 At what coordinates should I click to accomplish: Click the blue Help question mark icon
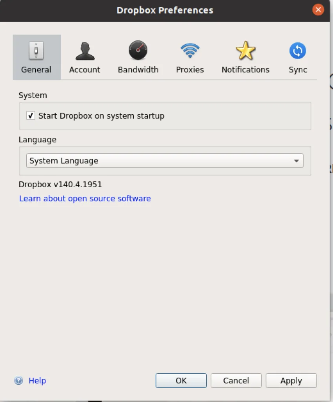pos(18,380)
